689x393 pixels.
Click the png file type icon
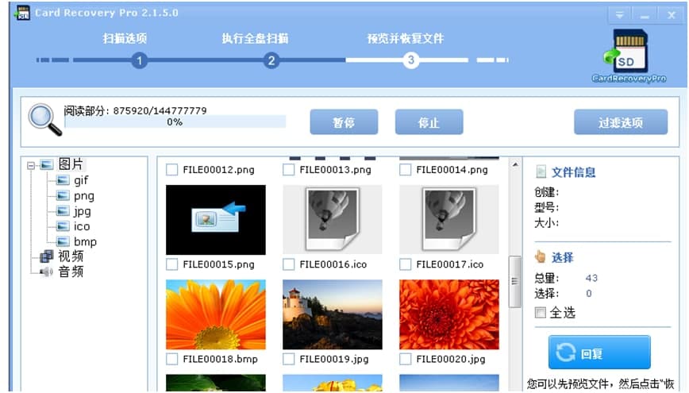tap(63, 195)
